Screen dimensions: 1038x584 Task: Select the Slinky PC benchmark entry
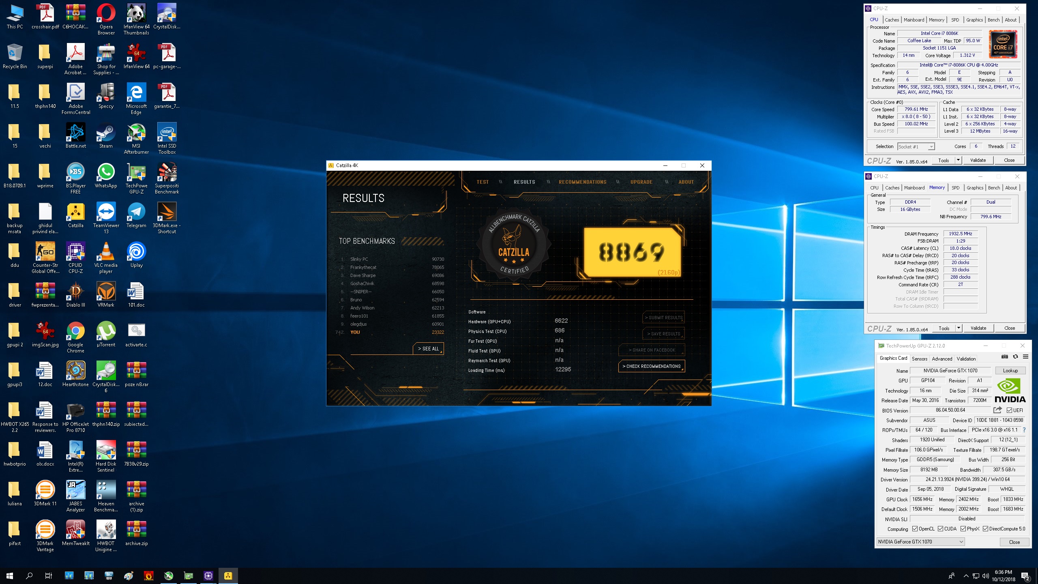click(x=392, y=259)
